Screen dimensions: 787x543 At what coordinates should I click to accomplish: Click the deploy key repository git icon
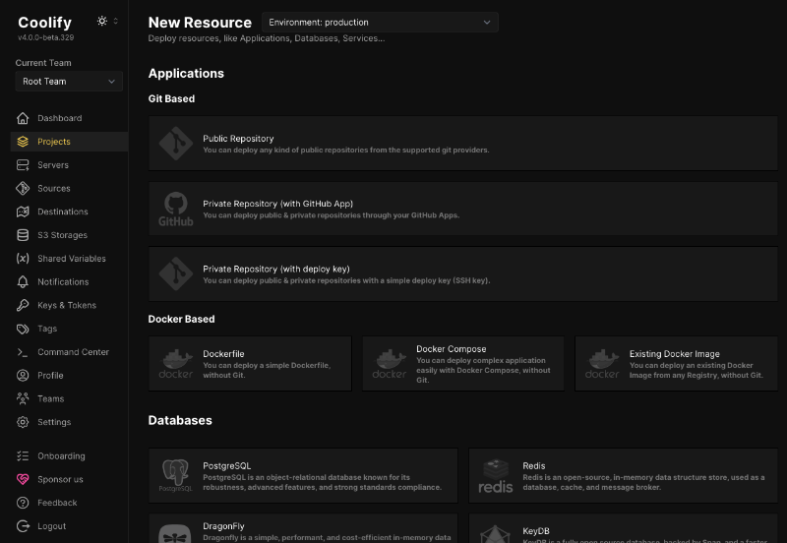(176, 274)
